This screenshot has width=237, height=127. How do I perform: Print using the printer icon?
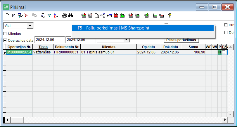coord(64,15)
